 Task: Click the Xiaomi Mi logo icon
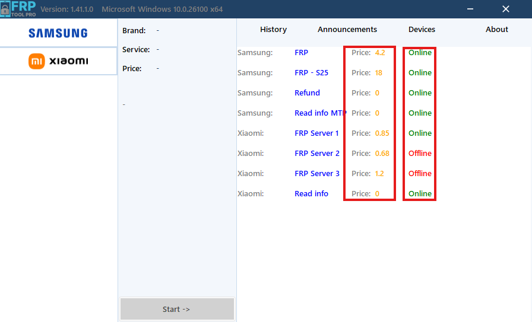[x=37, y=61]
